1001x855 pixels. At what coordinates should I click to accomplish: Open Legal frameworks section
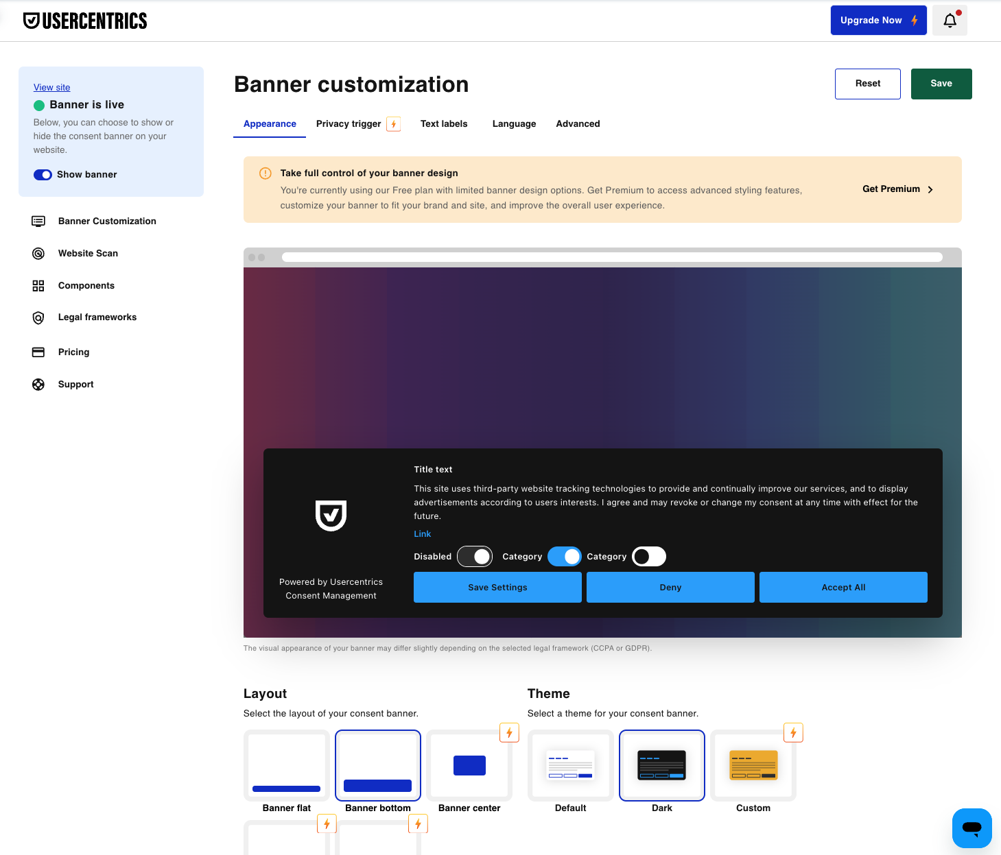tap(97, 317)
